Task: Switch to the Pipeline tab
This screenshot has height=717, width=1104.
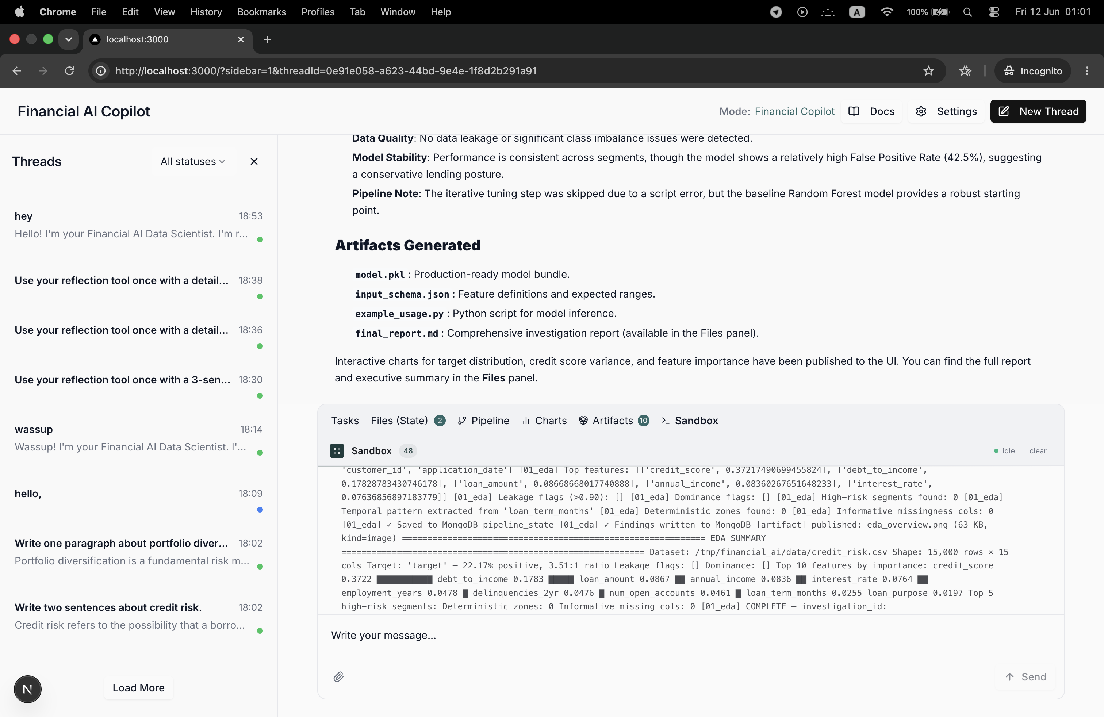Action: point(483,420)
